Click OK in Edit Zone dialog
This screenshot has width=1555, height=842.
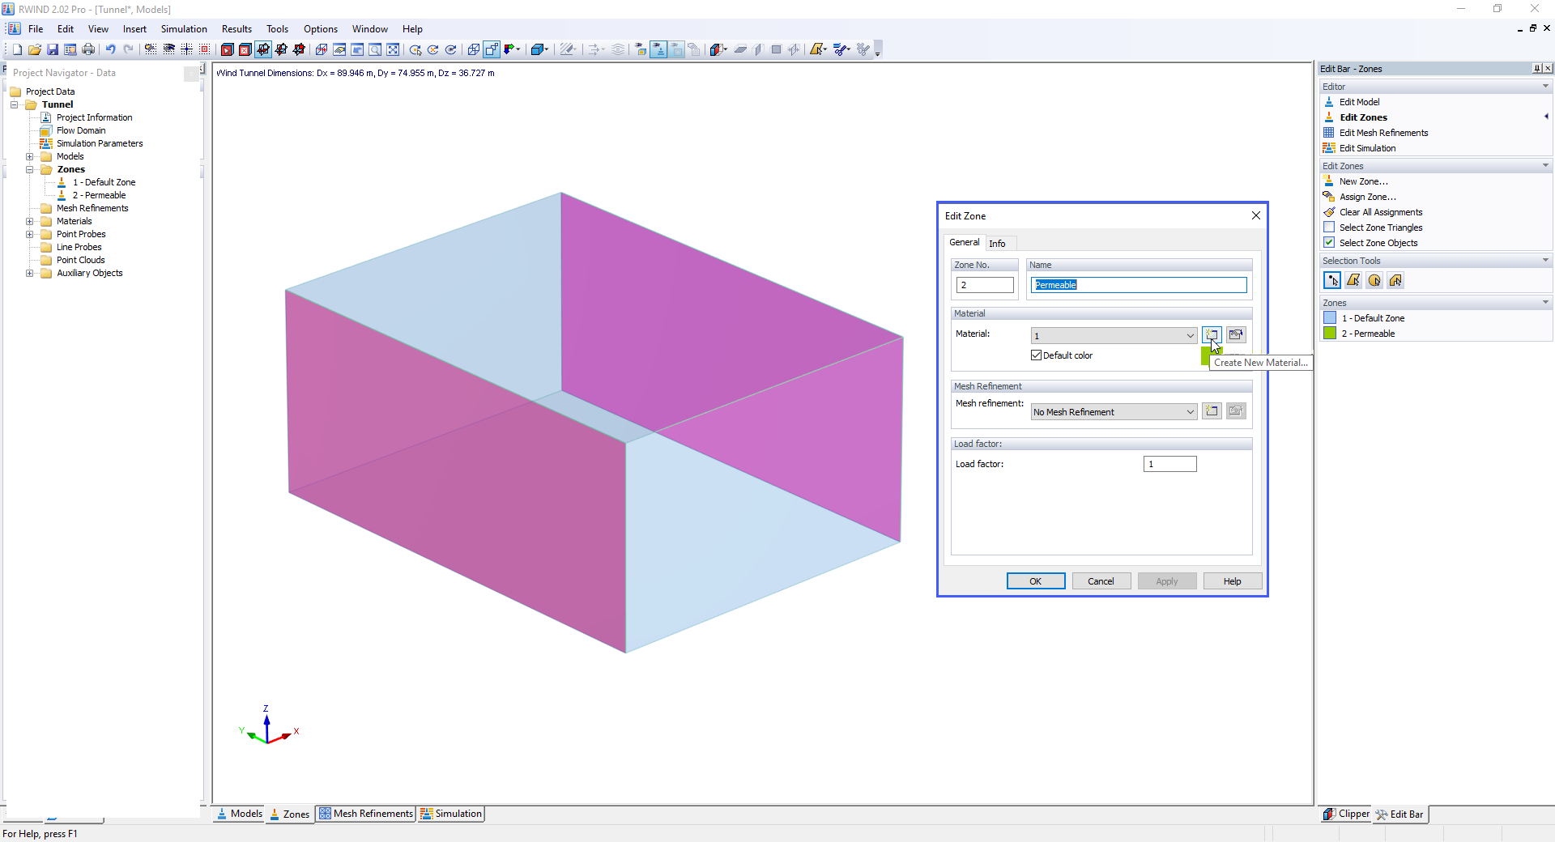pyautogui.click(x=1035, y=581)
